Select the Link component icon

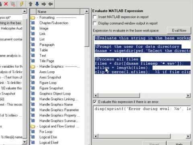click(x=33, y=34)
